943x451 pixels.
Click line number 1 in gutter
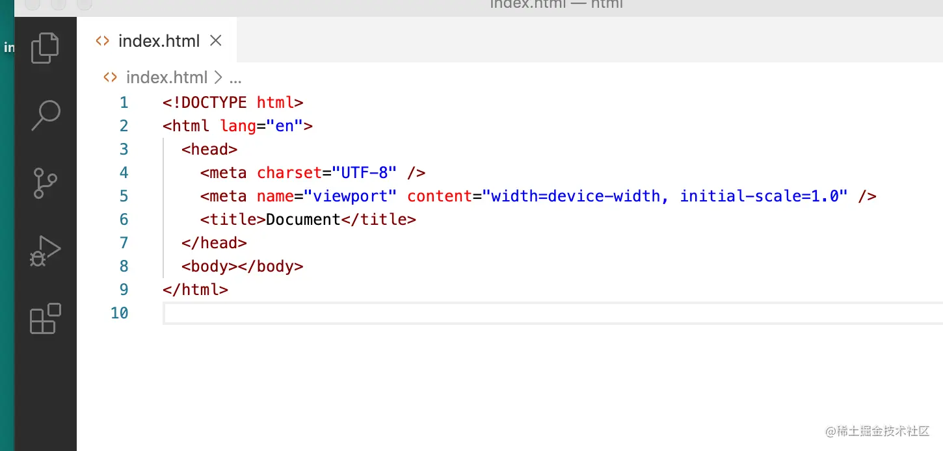click(x=124, y=103)
